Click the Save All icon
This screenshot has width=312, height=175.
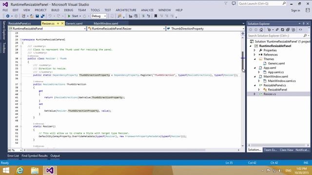[x=42, y=16]
